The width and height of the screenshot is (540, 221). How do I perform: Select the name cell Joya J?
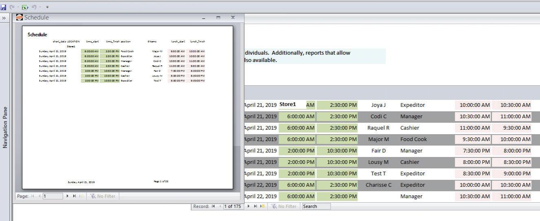[379, 105]
